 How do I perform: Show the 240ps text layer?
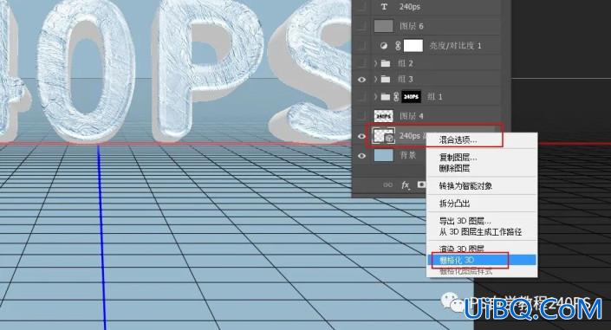[x=361, y=7]
